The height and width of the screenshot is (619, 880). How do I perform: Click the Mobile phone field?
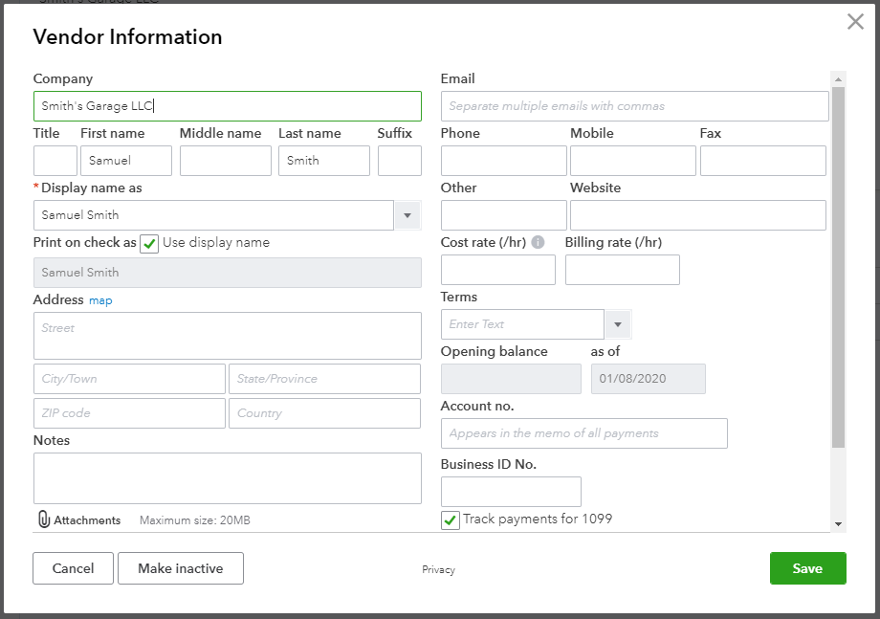pyautogui.click(x=632, y=161)
